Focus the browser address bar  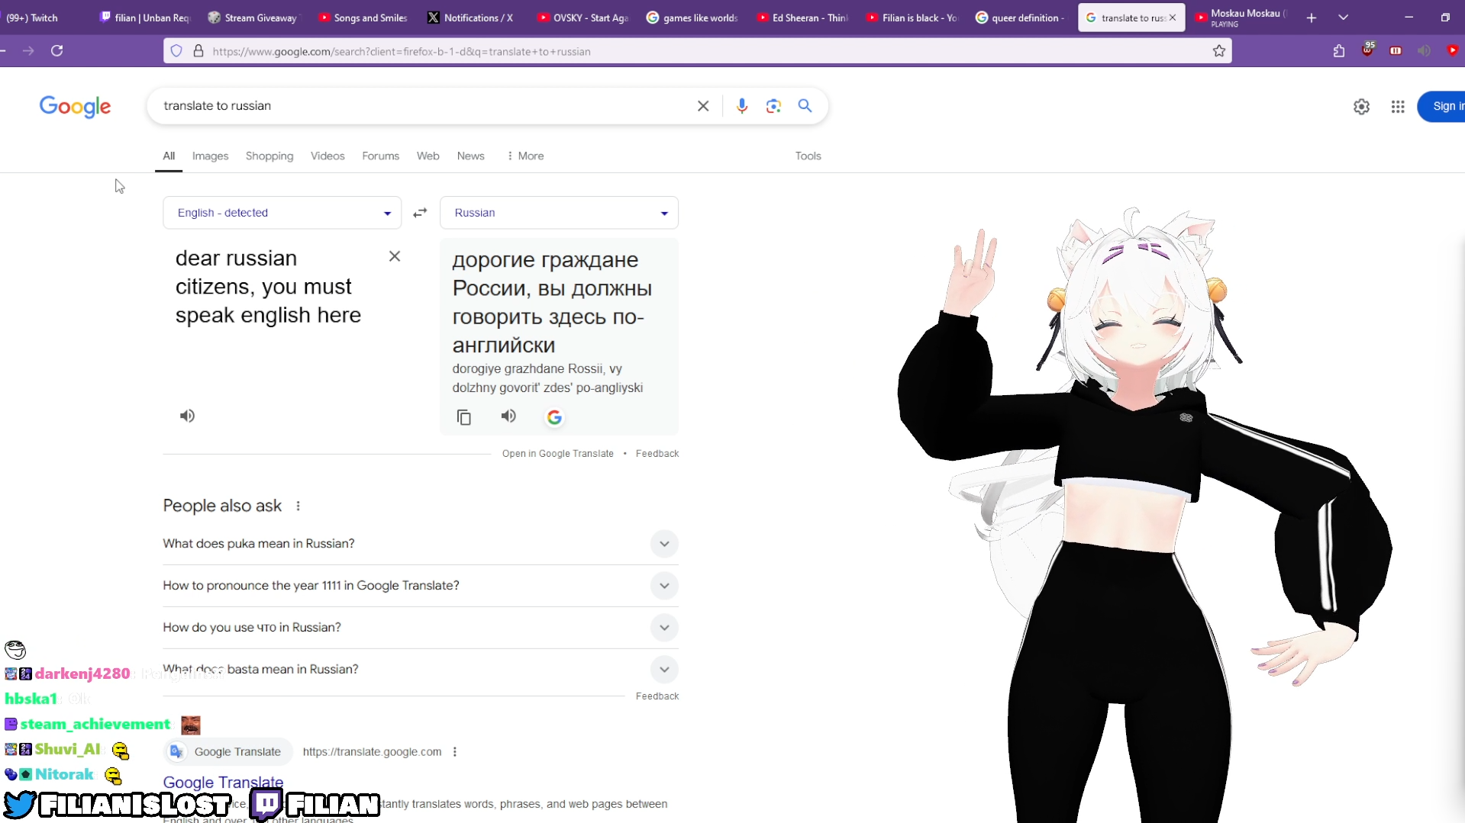pyautogui.click(x=697, y=51)
